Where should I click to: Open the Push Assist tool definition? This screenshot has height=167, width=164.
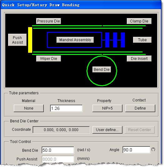click(17, 40)
